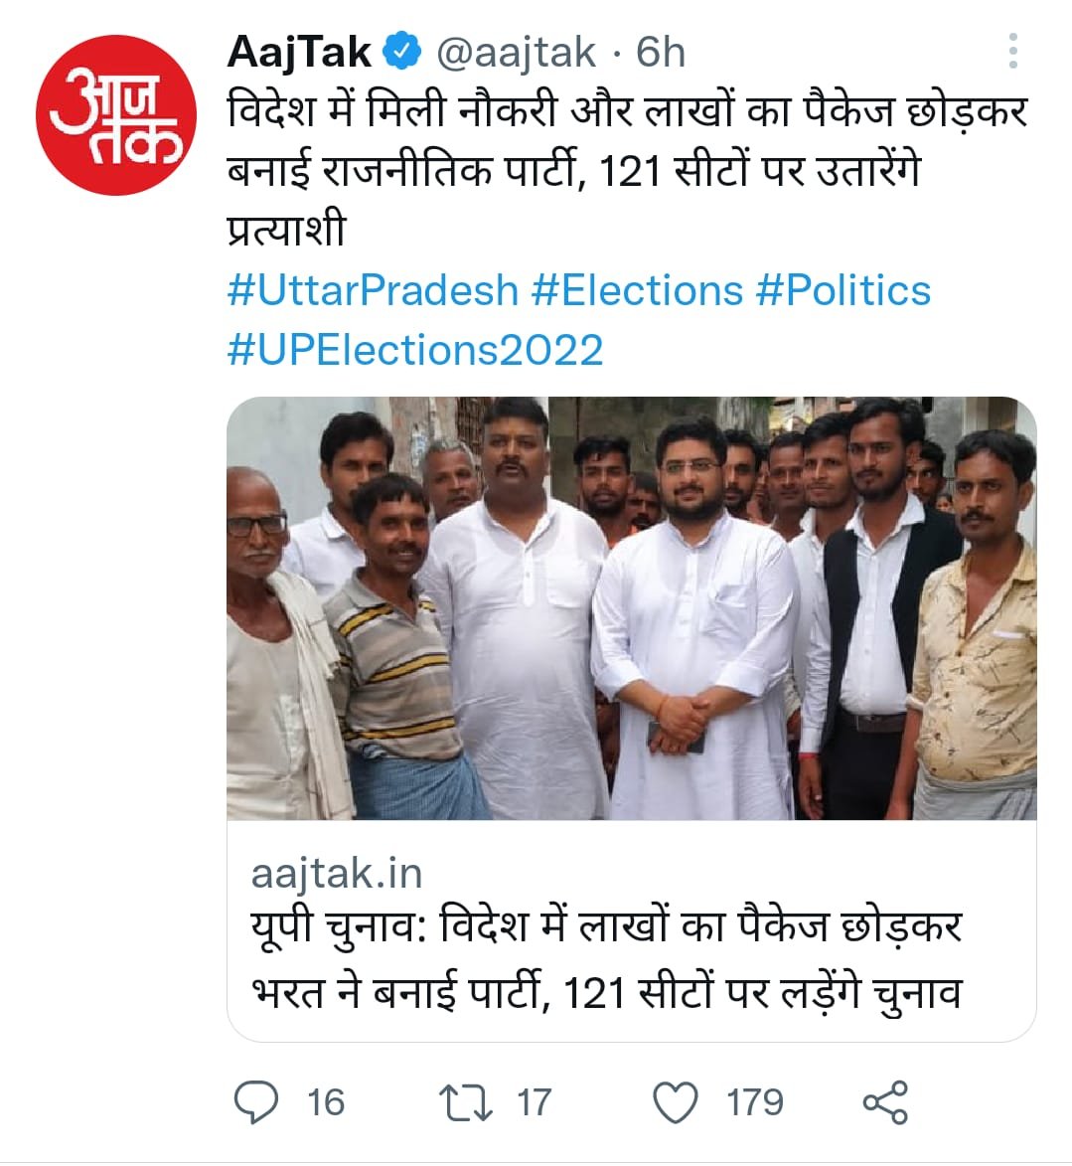Click the aajtak.in link domain
Screen dimensions: 1072x1166
coord(337,874)
